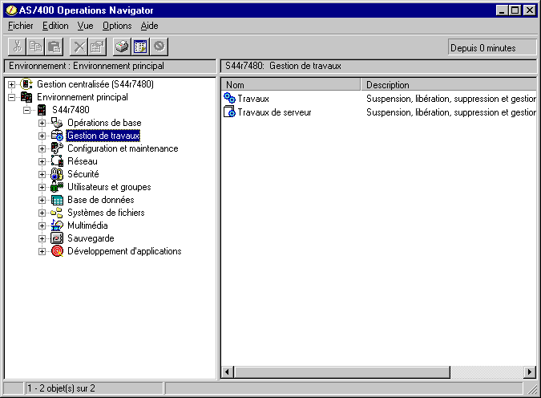Select the Travaux de serveur list row
The image size is (541, 398).
[378, 112]
